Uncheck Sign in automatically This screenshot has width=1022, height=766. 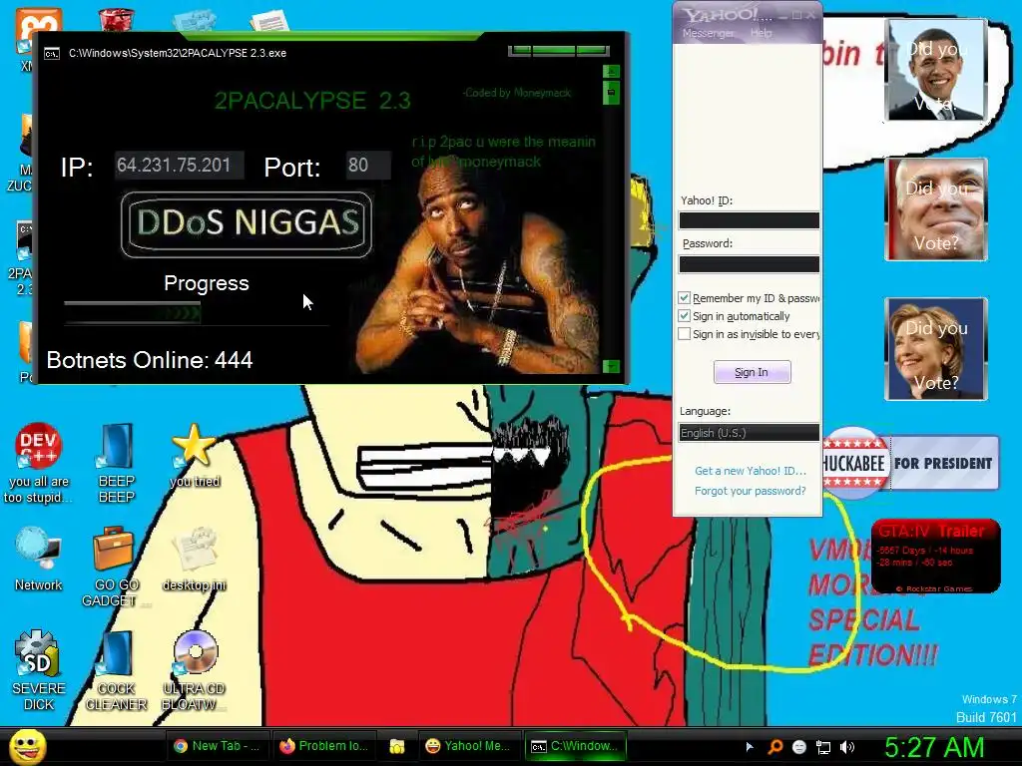coord(684,316)
